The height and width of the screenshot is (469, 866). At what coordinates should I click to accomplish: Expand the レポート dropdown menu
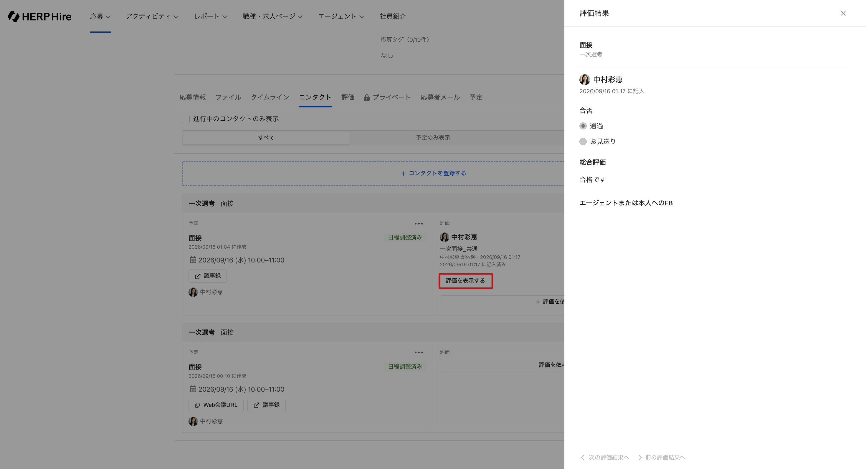[x=211, y=16]
